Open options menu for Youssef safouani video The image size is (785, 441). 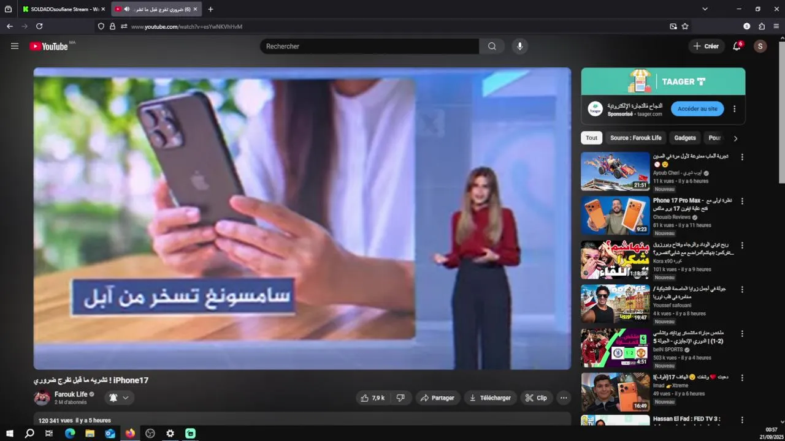pyautogui.click(x=742, y=289)
